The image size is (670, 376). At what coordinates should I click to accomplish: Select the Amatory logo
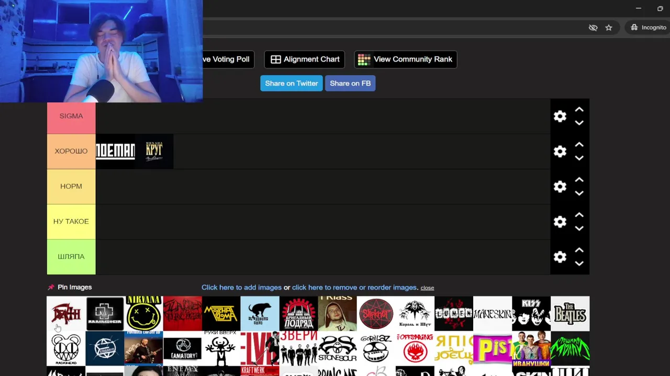[x=182, y=348]
